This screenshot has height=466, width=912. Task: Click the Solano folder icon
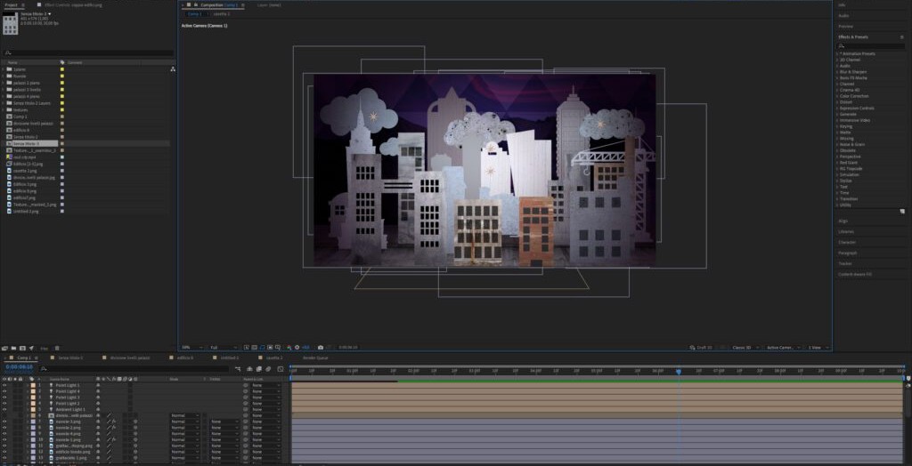[x=9, y=69]
